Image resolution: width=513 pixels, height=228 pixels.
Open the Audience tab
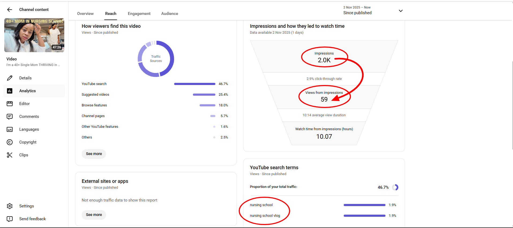(x=170, y=14)
